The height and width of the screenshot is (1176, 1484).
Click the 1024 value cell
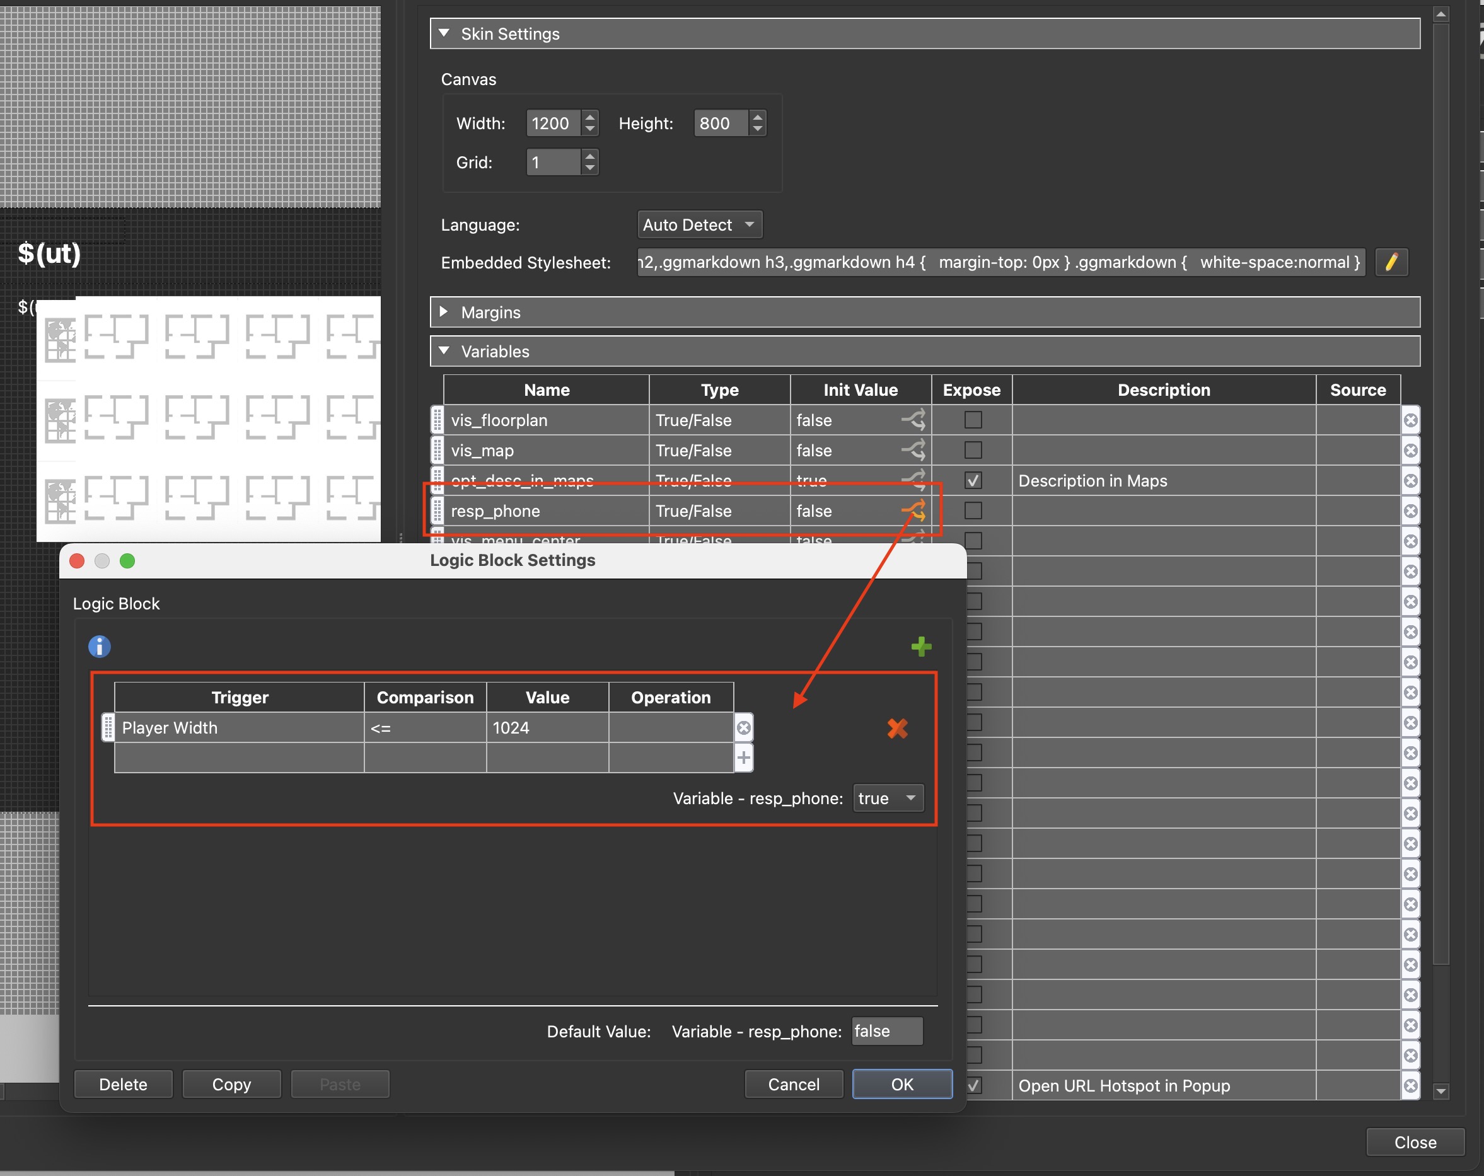click(547, 727)
